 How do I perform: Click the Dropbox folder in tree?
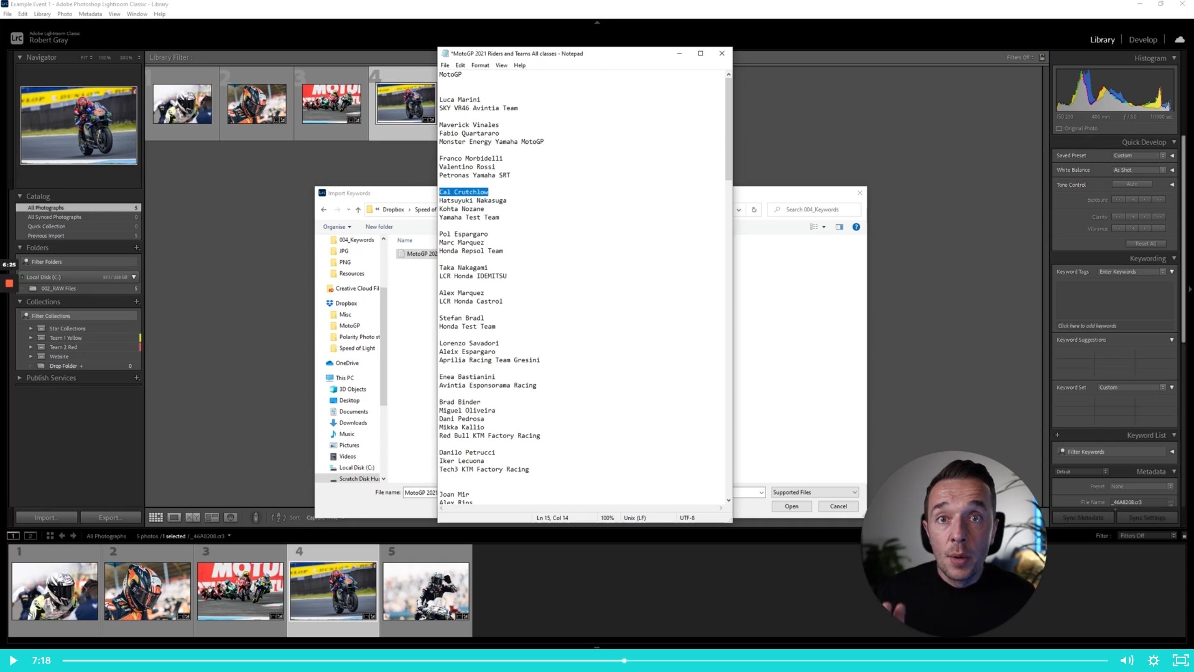pyautogui.click(x=346, y=303)
